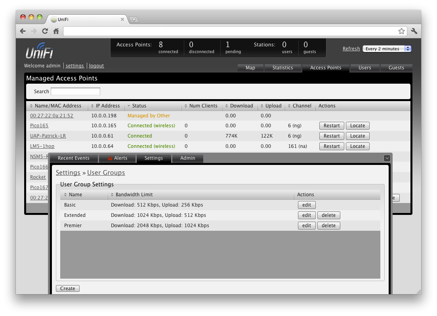Screen dimensions: 437x316
Task: Switch to the Map tab
Action: point(250,68)
